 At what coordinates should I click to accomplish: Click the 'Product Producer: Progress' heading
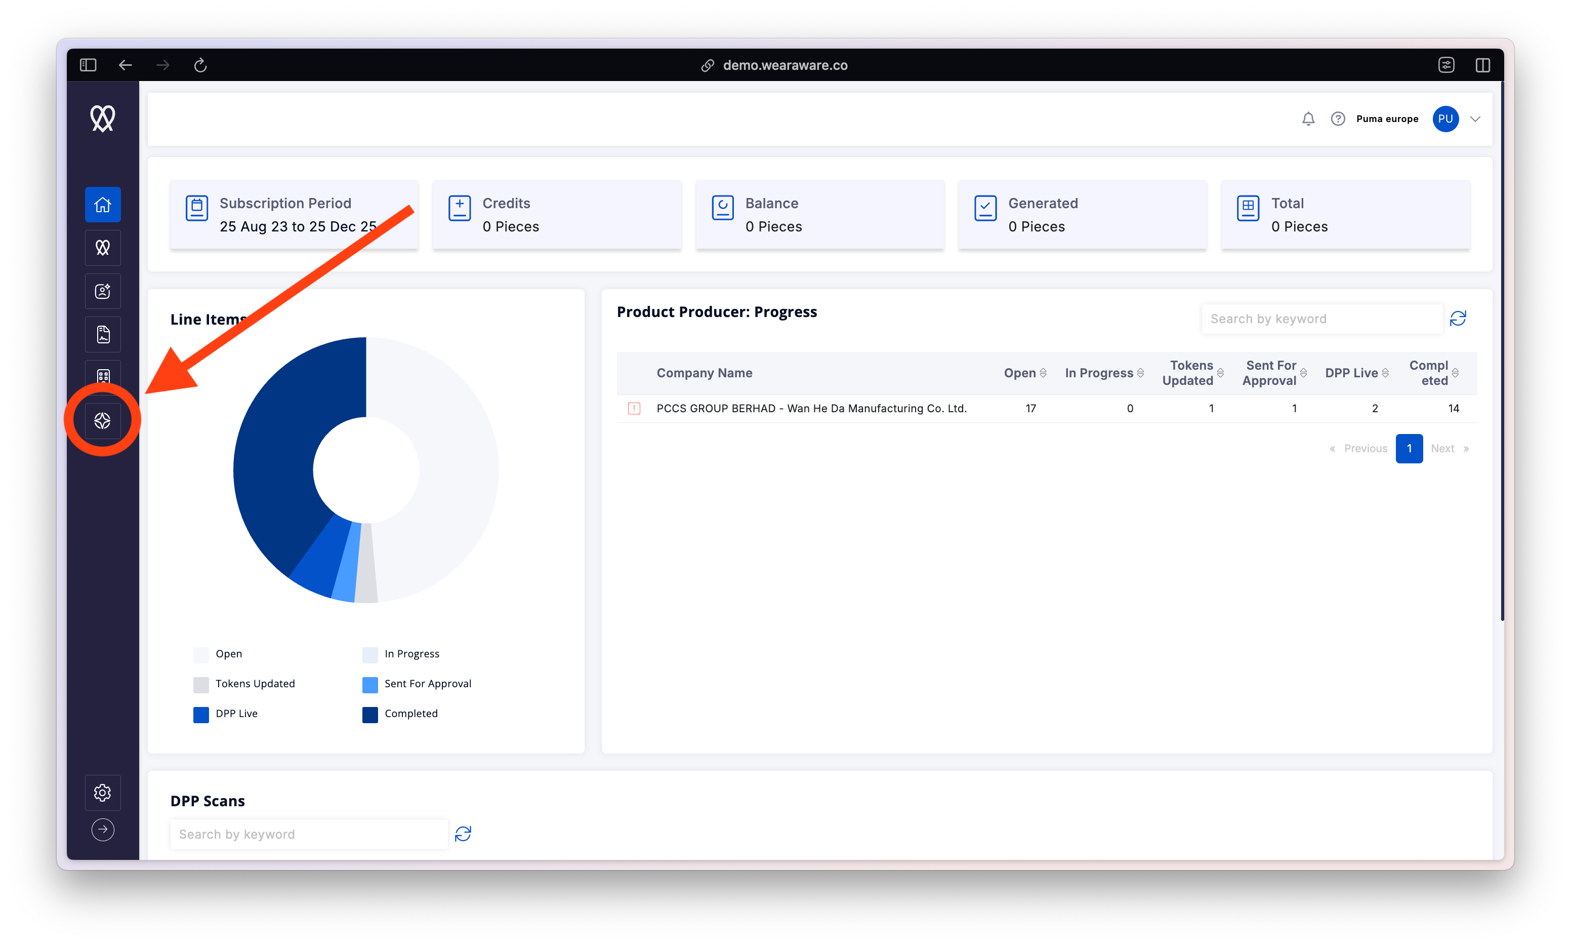(717, 312)
